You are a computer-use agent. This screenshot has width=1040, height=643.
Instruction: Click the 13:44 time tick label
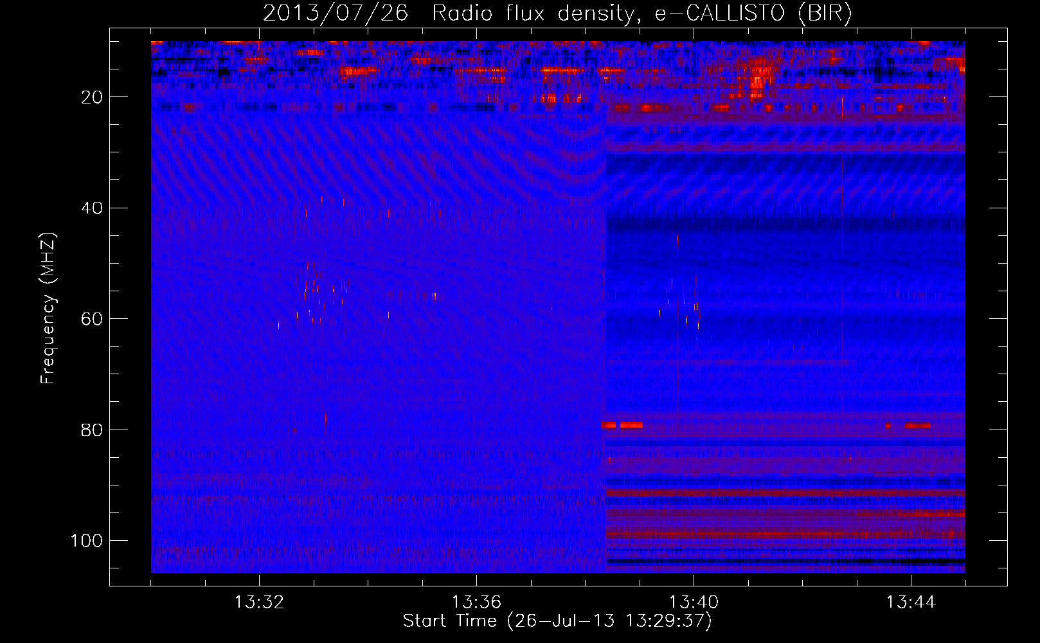(911, 602)
